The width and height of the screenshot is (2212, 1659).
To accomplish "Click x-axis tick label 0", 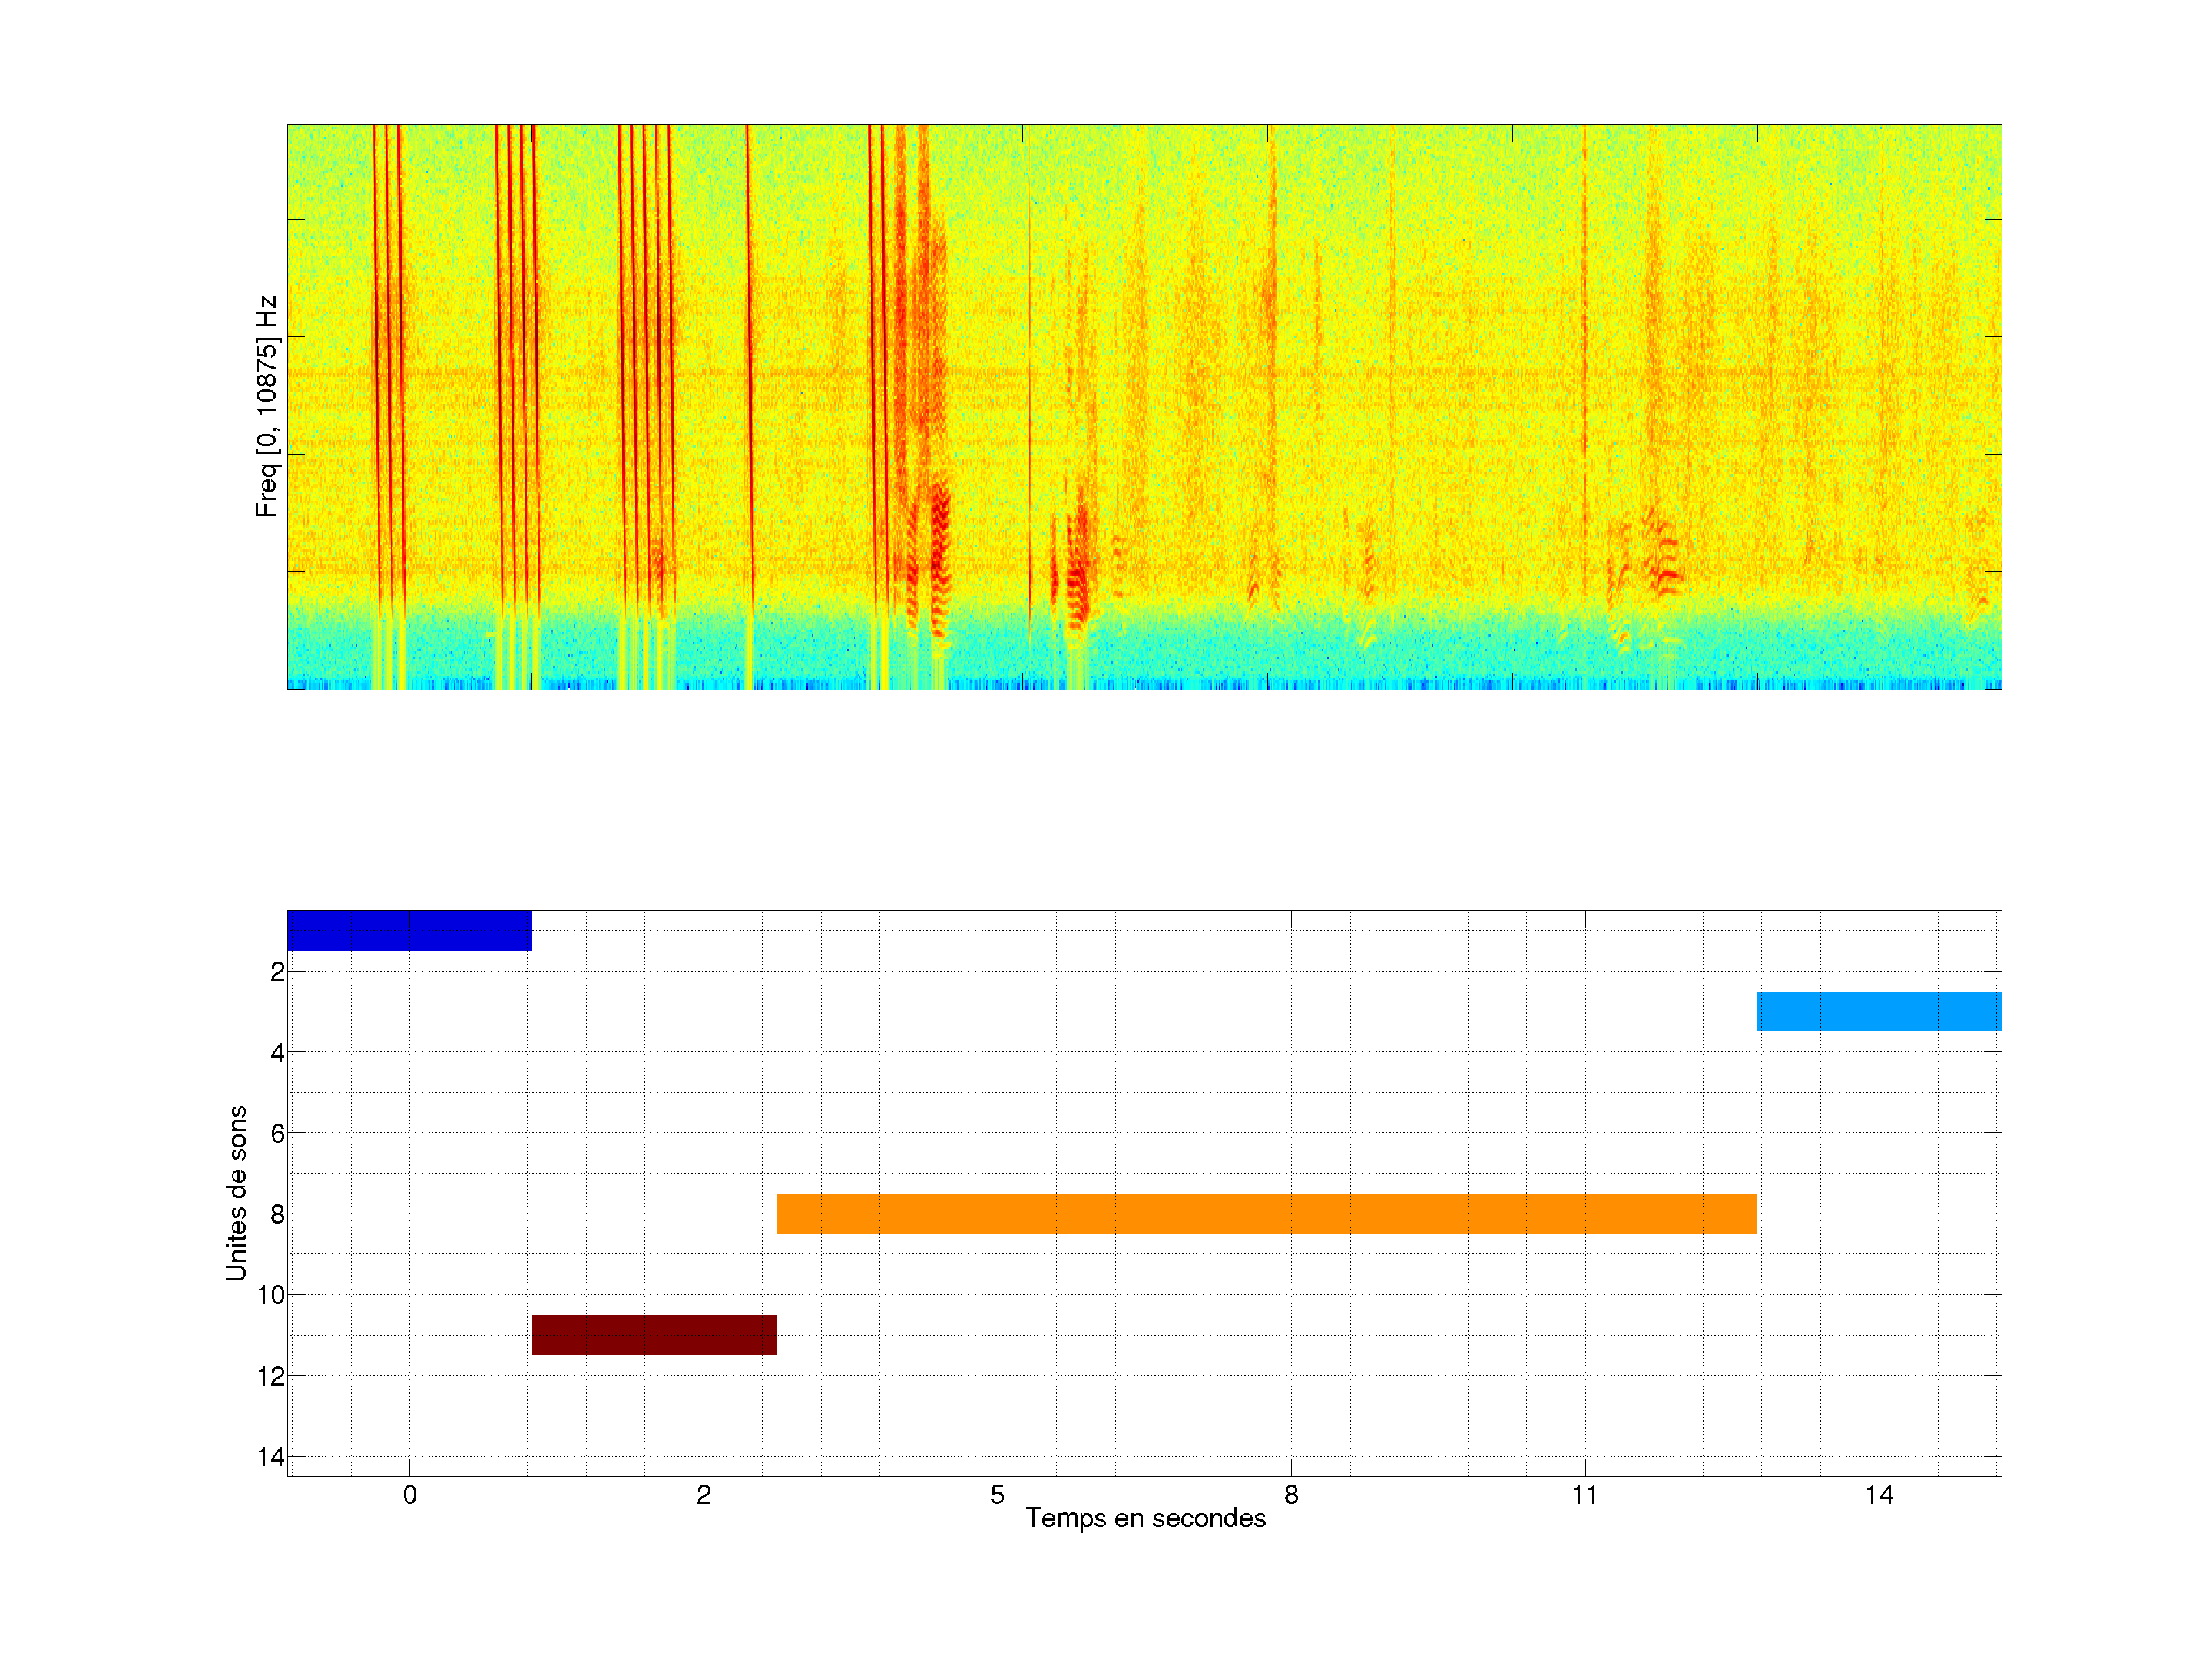I will click(x=409, y=1495).
